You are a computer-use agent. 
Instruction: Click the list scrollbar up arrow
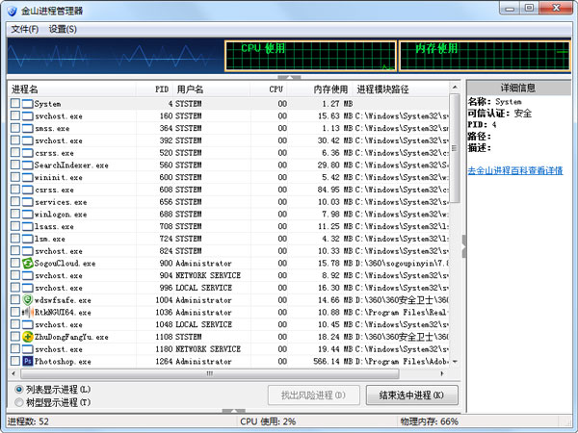tap(455, 88)
